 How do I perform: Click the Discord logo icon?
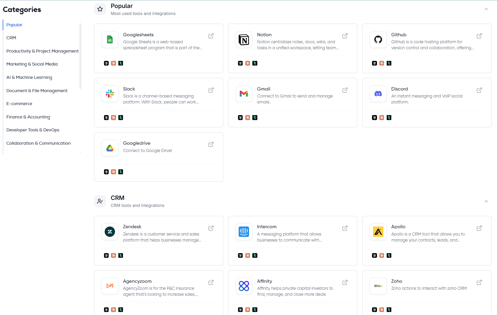pos(378,94)
